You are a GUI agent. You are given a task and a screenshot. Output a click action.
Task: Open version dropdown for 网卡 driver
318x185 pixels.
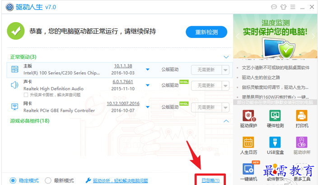[148, 107]
